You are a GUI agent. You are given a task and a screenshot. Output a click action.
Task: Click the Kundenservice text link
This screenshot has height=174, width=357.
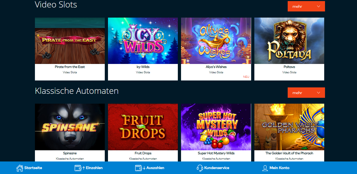(217, 168)
